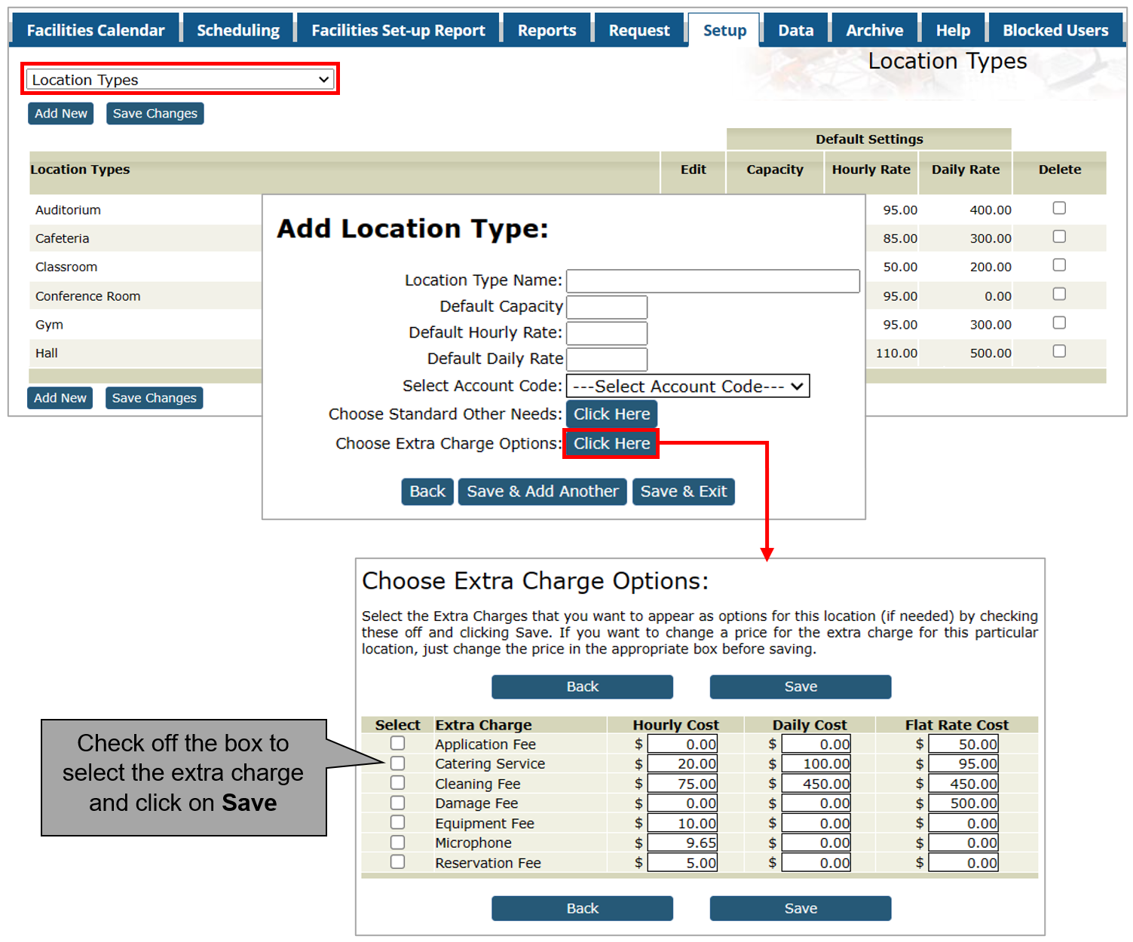
Task: Click the Default Hourly Rate field
Action: (607, 333)
